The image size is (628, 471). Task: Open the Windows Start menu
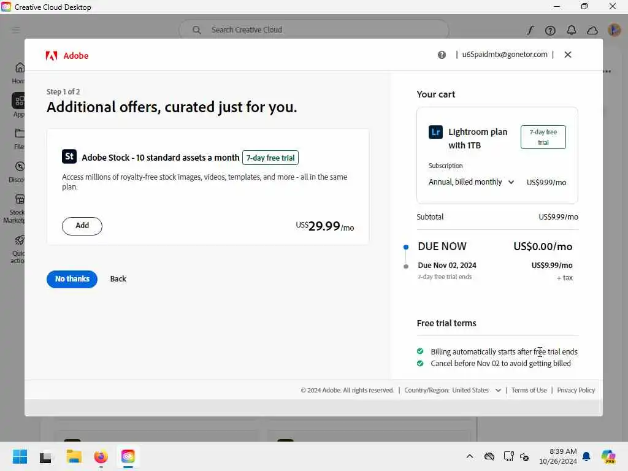[20, 456]
